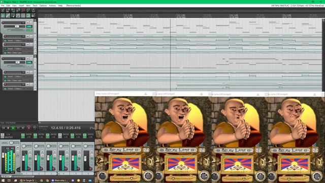Click the Tibetan flag in second Delay Lama
325x183 pixels.
click(x=181, y=164)
